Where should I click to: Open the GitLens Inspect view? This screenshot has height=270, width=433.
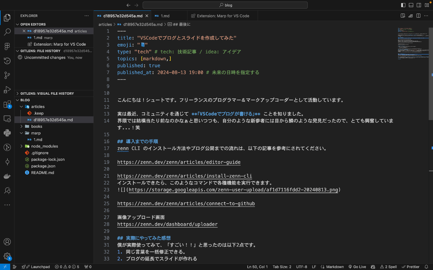point(7,190)
